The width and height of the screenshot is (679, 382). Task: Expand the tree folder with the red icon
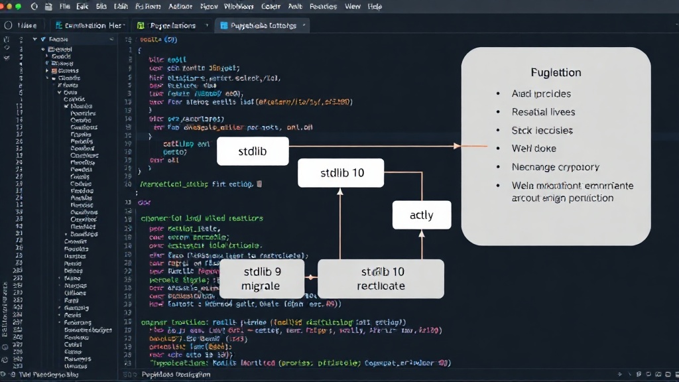(47, 70)
